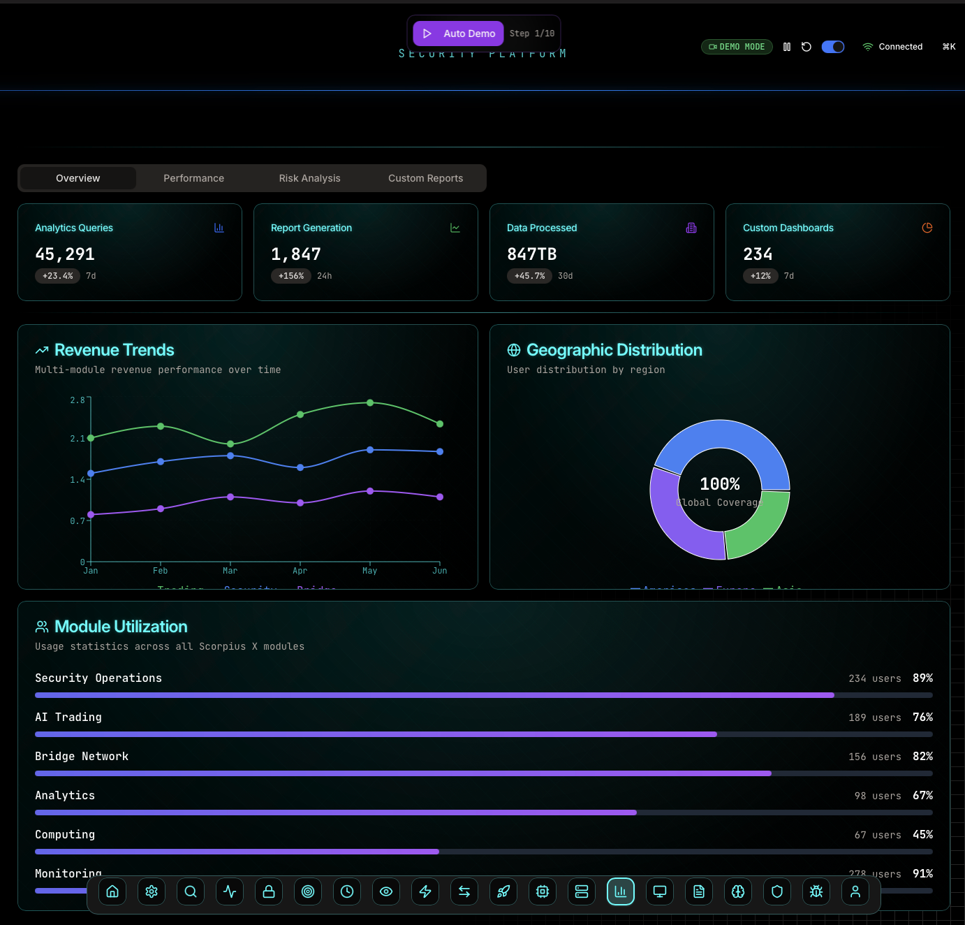Open the Brain AI module from dock
Image resolution: width=965 pixels, height=925 pixels.
(x=737, y=891)
